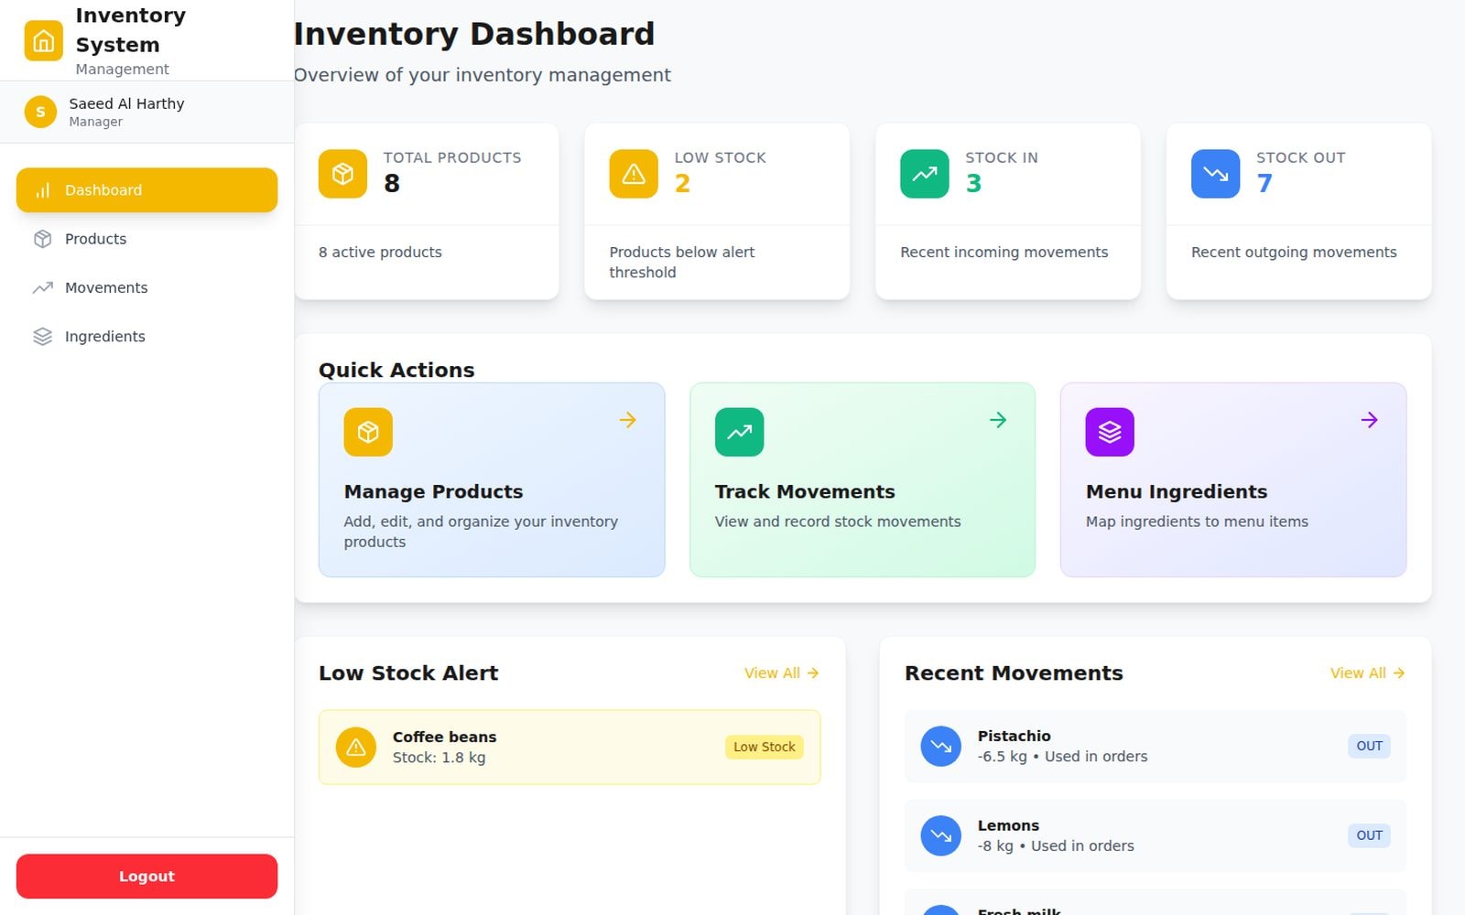Click the Coffee beans warning icon
Image resolution: width=1465 pixels, height=915 pixels.
point(356,748)
